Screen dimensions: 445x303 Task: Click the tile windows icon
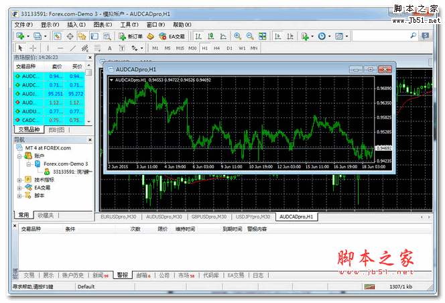click(x=262, y=36)
